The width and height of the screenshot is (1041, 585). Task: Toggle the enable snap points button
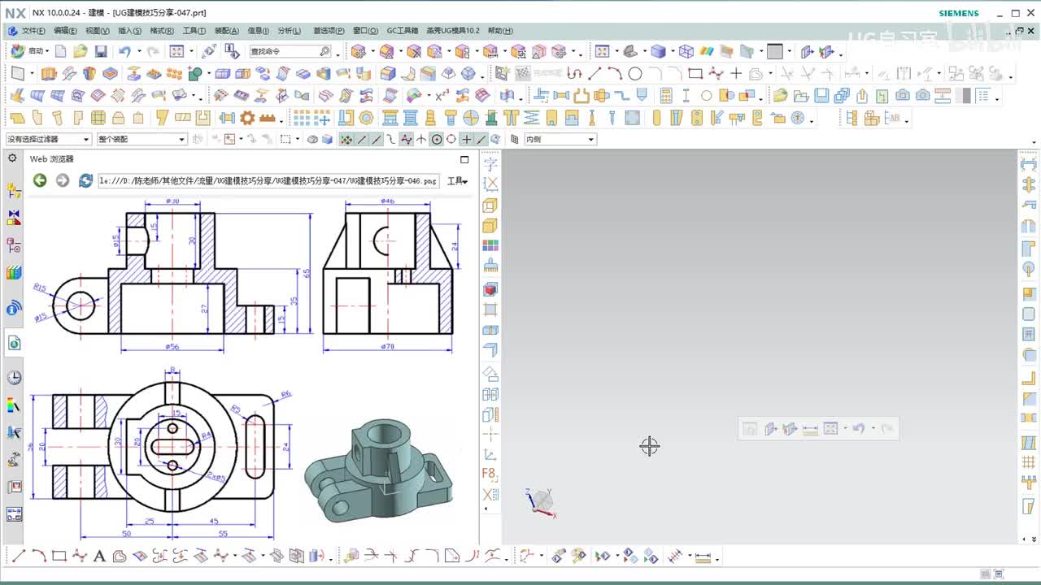pos(346,139)
